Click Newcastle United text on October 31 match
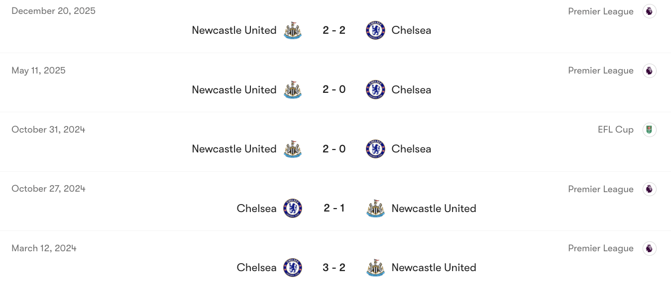The height and width of the screenshot is (286, 671). tap(234, 149)
